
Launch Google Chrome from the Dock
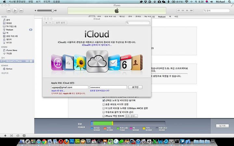coord(44,141)
